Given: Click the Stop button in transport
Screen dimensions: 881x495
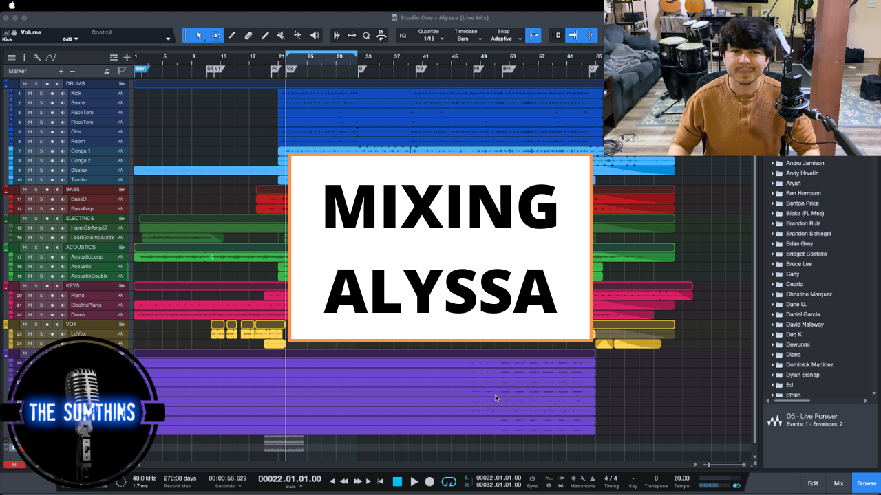Looking at the screenshot, I should [397, 481].
